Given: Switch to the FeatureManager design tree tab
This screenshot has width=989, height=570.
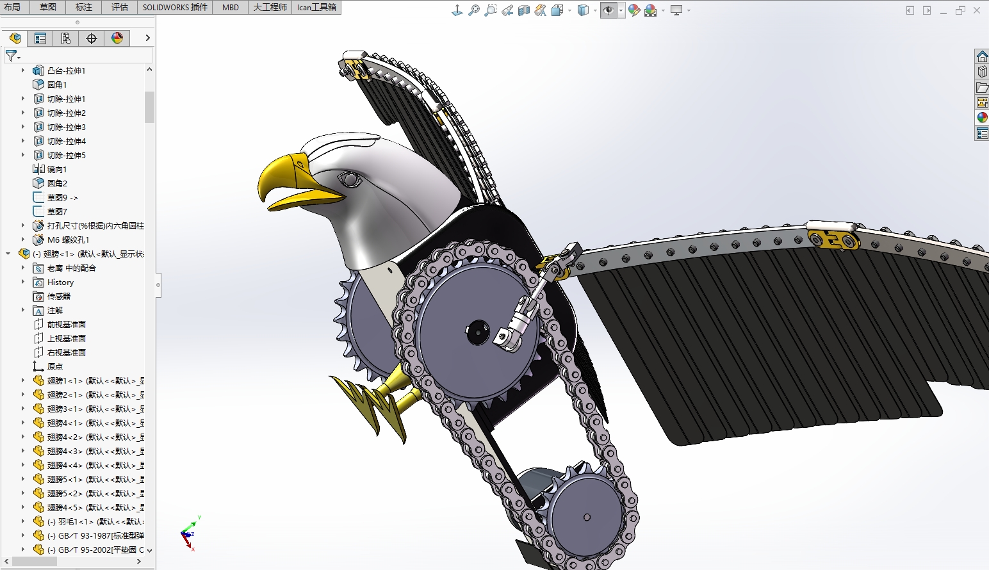Looking at the screenshot, I should click(x=15, y=38).
